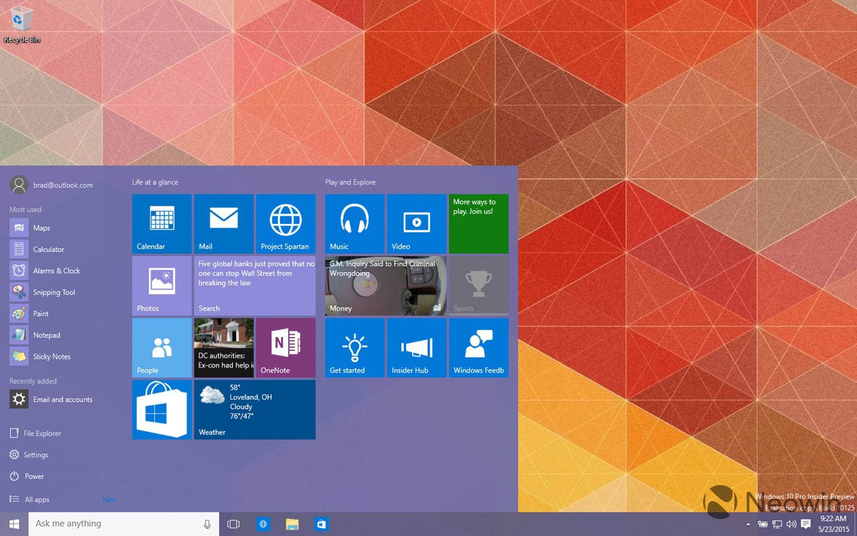Launch the Insider Hub megaphone tile

tap(417, 348)
